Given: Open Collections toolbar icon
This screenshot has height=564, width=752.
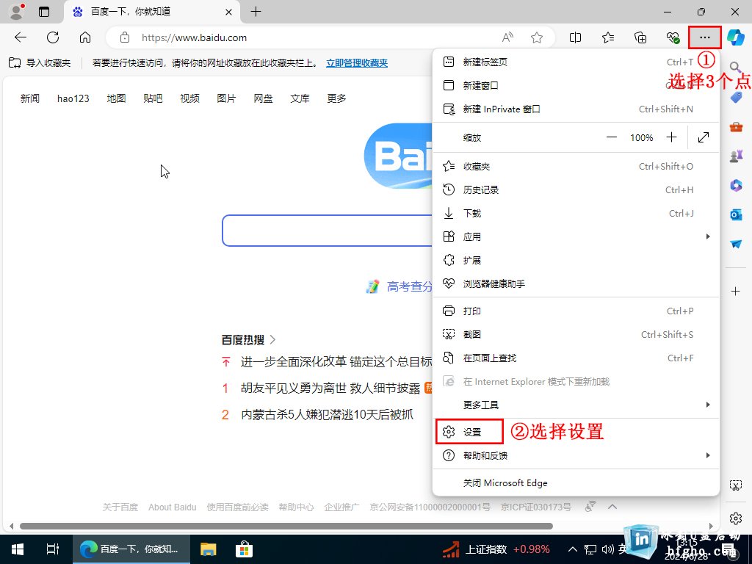Looking at the screenshot, I should (x=640, y=37).
